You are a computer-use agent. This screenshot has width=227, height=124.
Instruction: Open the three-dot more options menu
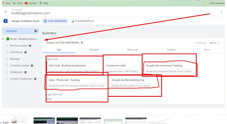tap(221, 12)
